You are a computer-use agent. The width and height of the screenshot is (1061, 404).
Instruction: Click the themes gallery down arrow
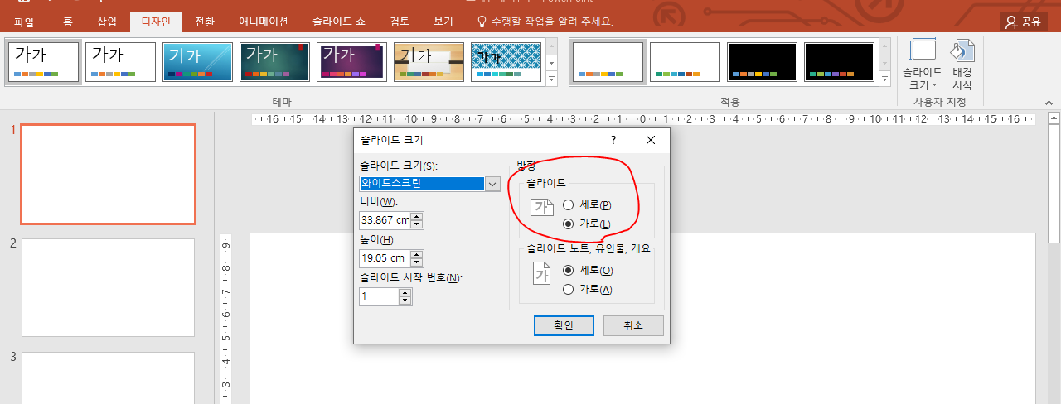coord(552,63)
